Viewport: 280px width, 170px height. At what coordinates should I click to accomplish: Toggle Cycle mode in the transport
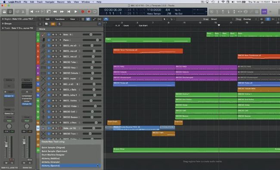[95, 12]
